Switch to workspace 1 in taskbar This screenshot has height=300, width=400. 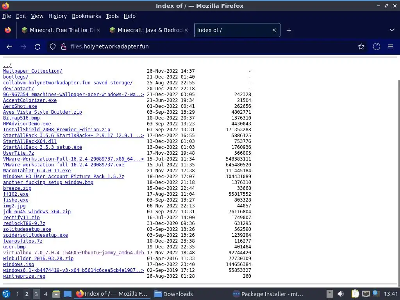click(17, 294)
